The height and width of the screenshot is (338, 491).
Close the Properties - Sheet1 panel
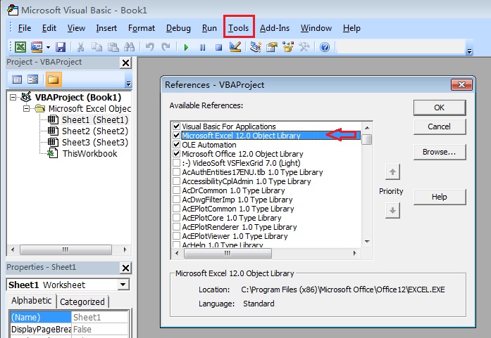tap(125, 268)
